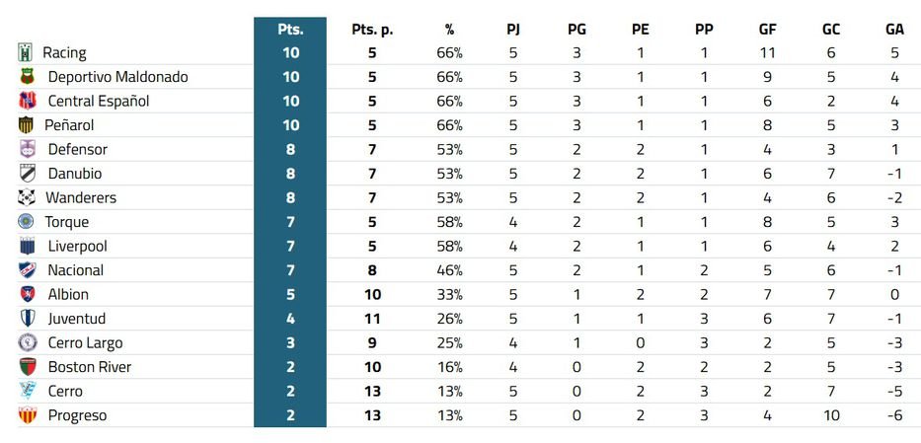Image resolution: width=921 pixels, height=443 pixels.
Task: Open the Wanderers team name
Action: pos(81,197)
